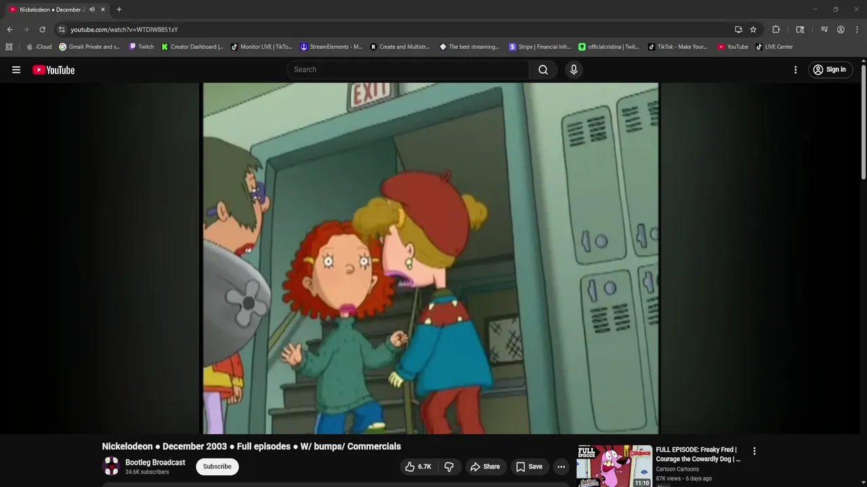Open The best streaming bookmark
Image resolution: width=867 pixels, height=487 pixels.
click(469, 47)
